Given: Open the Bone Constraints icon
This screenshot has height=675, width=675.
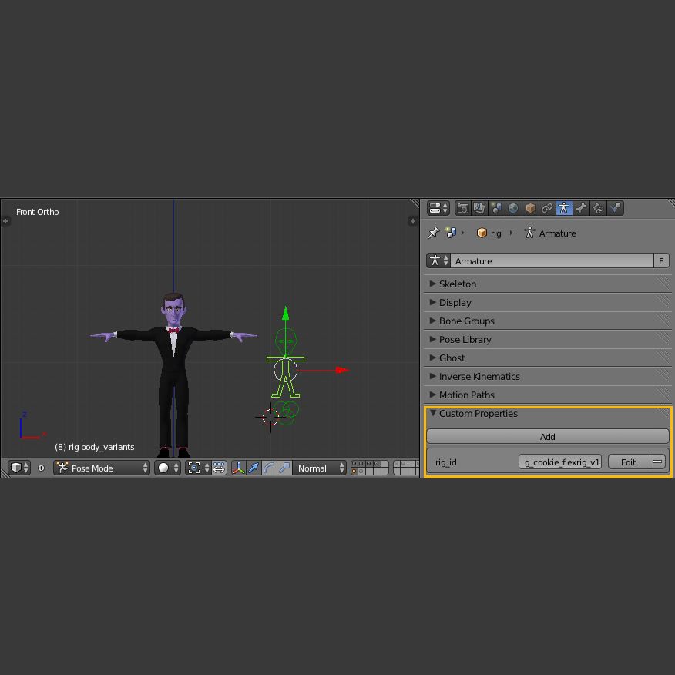Looking at the screenshot, I should tap(598, 208).
